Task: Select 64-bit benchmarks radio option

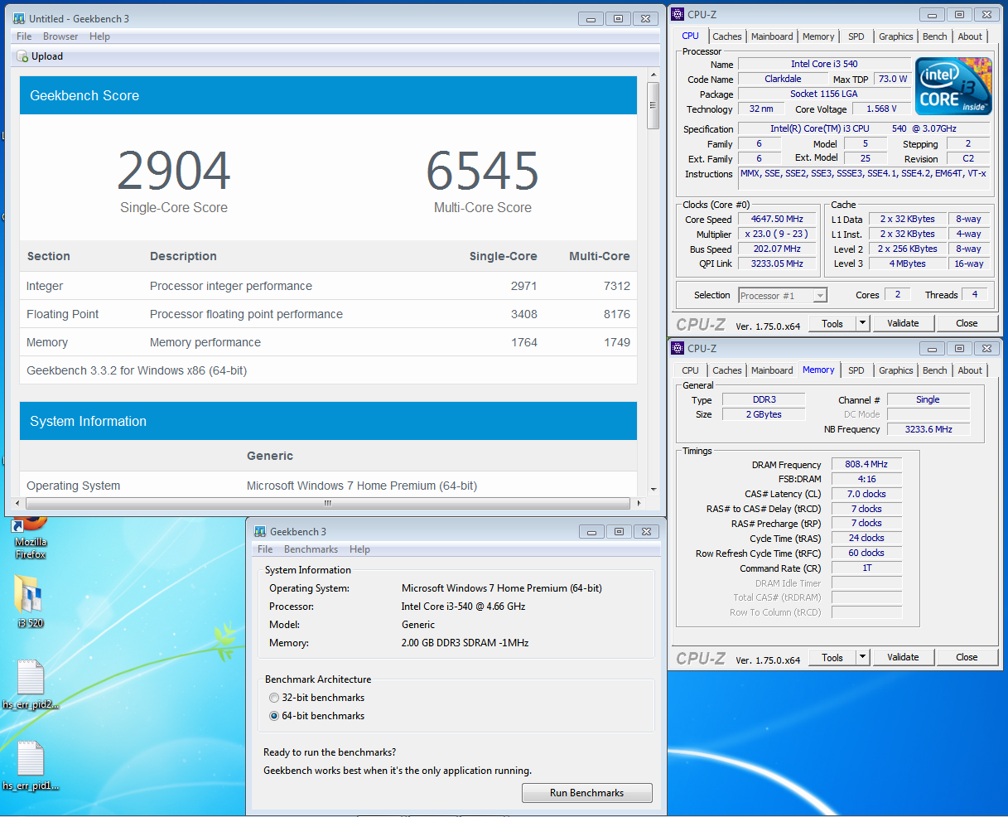Action: click(274, 716)
